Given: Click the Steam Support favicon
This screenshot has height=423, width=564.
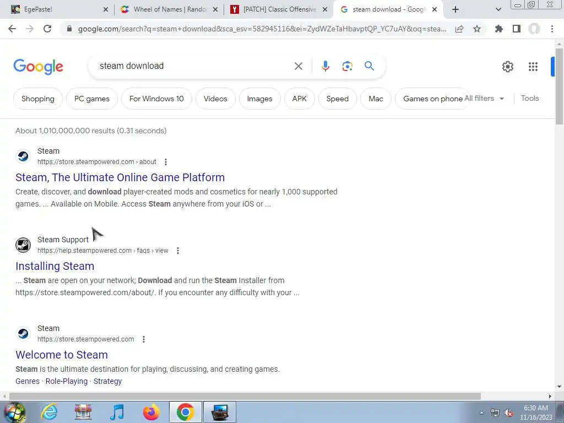Looking at the screenshot, I should [23, 245].
